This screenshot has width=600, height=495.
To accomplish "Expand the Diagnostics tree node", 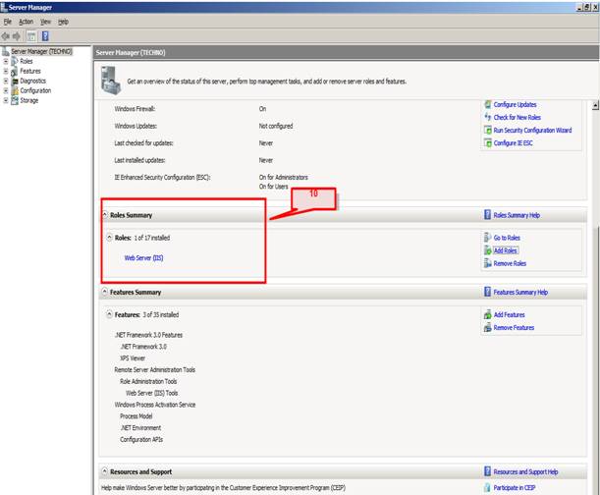I will (6, 81).
